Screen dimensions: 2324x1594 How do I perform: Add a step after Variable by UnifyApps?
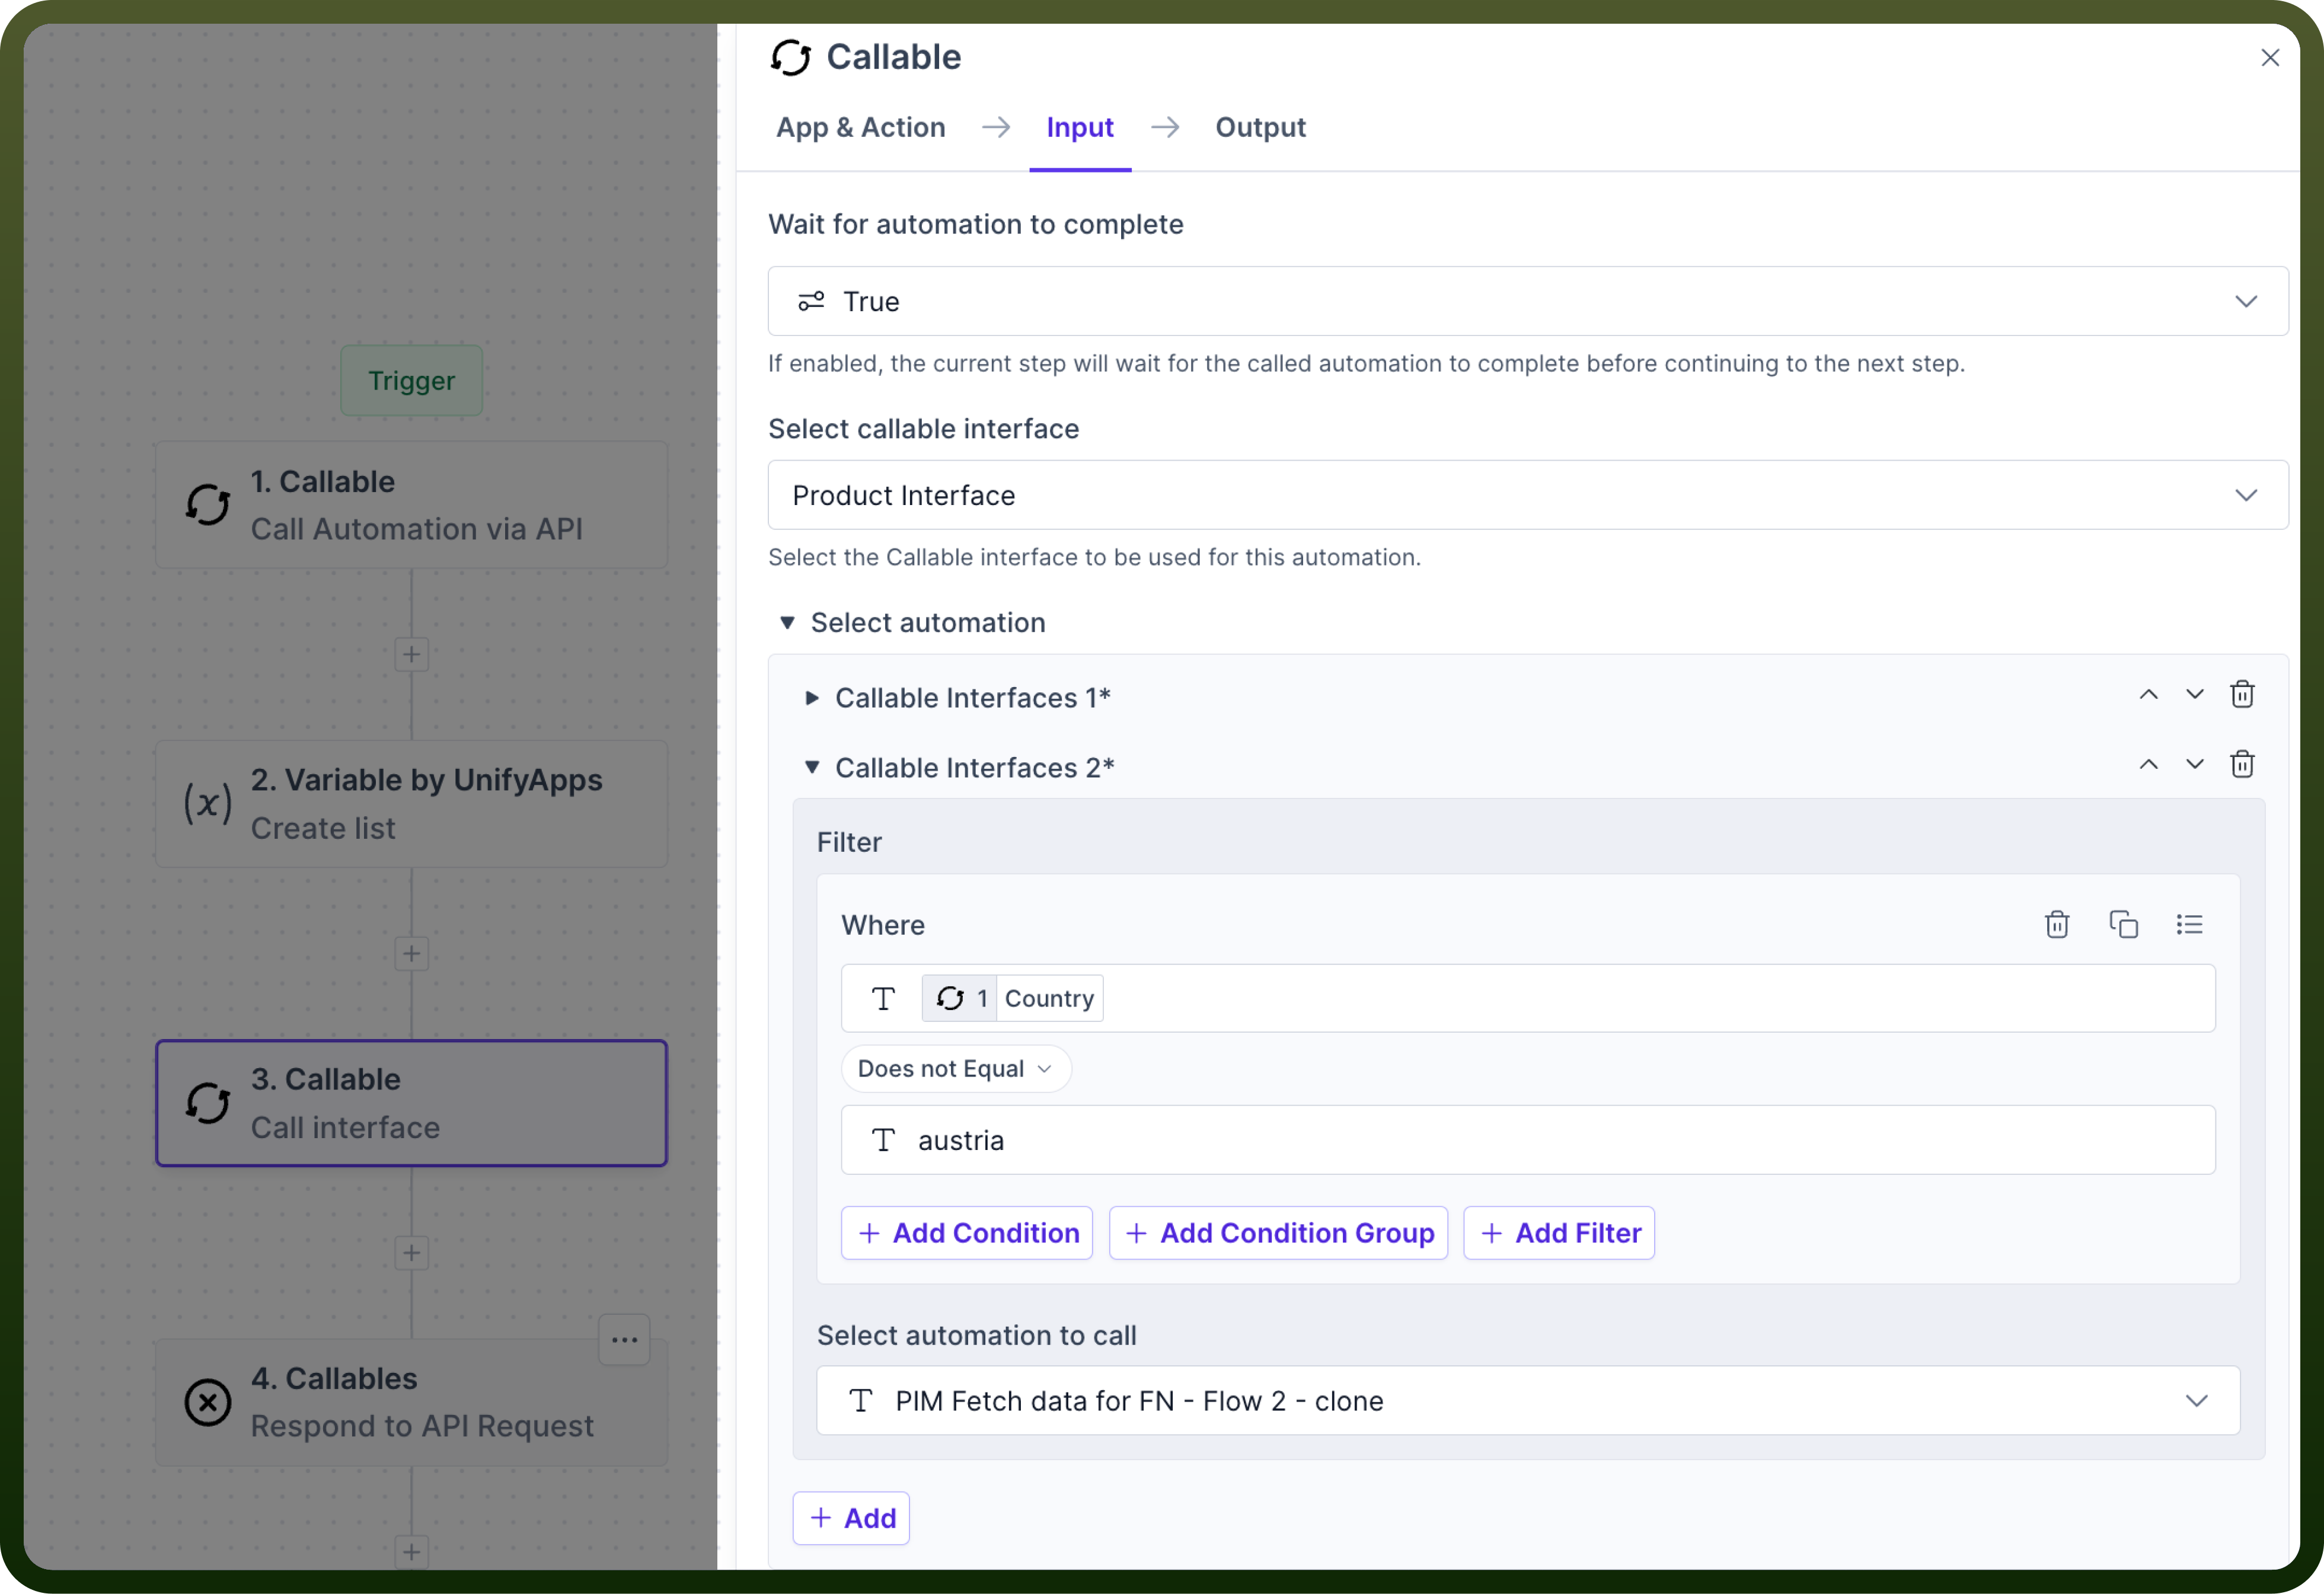coord(411,953)
